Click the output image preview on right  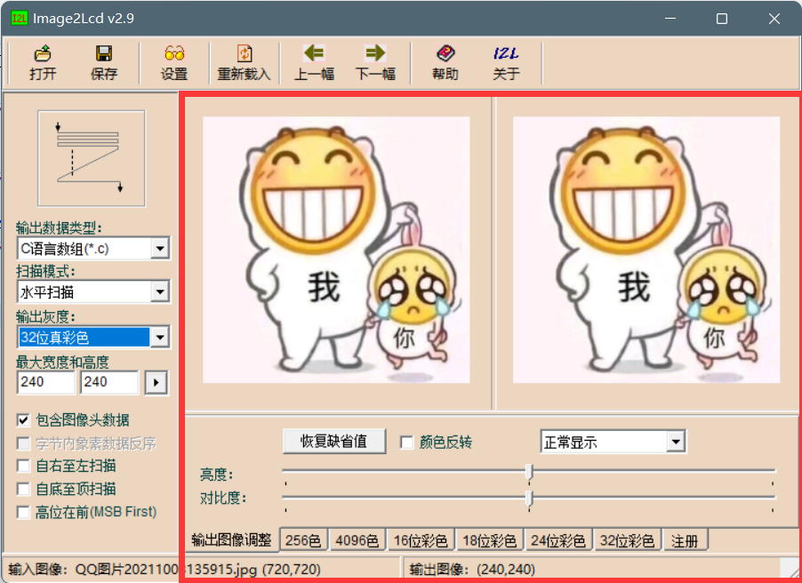click(x=646, y=250)
